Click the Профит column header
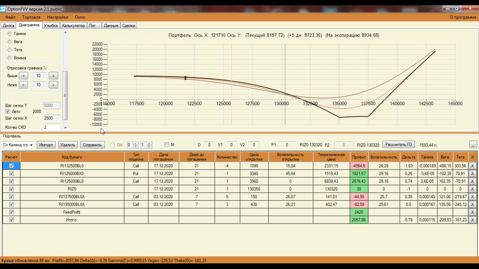 (359, 157)
